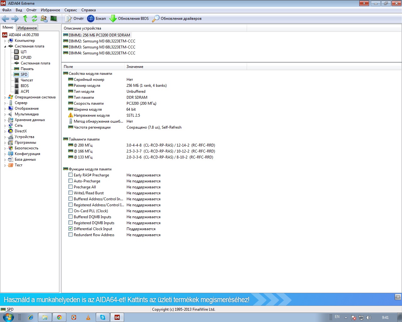
Task: Open Обновления BIOS download icon
Action: 113,19
